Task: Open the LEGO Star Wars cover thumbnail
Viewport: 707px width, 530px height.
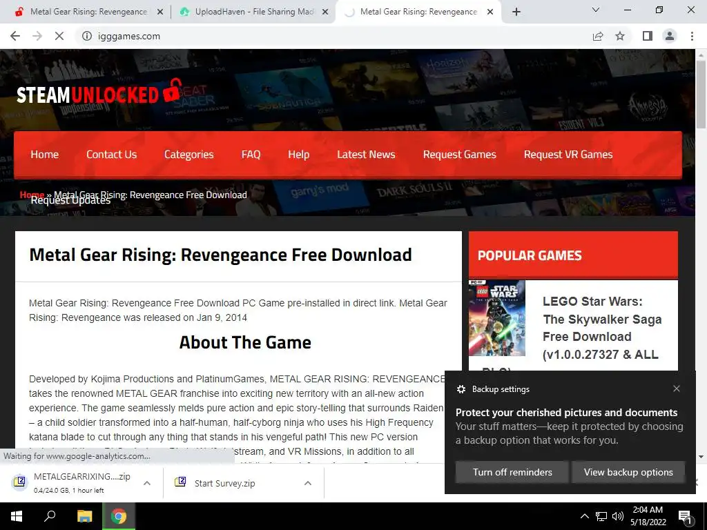Action: tap(497, 318)
